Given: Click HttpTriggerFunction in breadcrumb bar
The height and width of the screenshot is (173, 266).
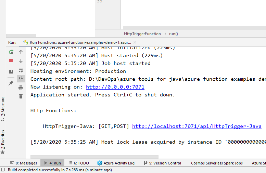Looking at the screenshot, I should pos(142,34).
